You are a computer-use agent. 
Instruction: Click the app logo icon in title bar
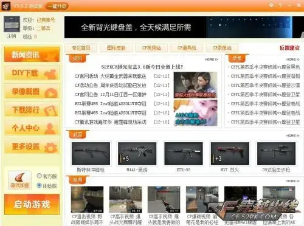click(x=6, y=6)
